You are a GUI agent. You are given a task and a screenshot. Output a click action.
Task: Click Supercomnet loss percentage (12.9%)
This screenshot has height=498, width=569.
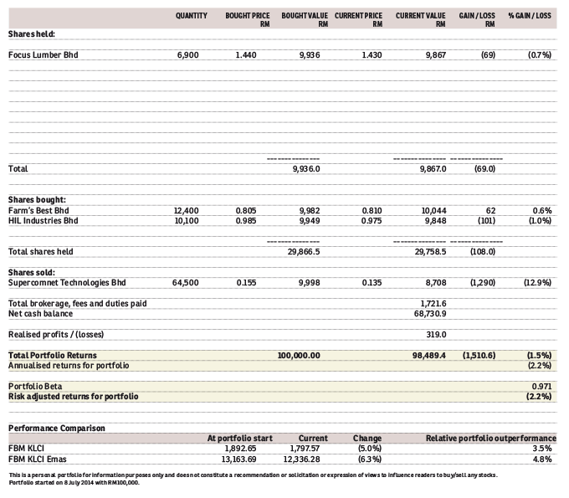coord(537,283)
